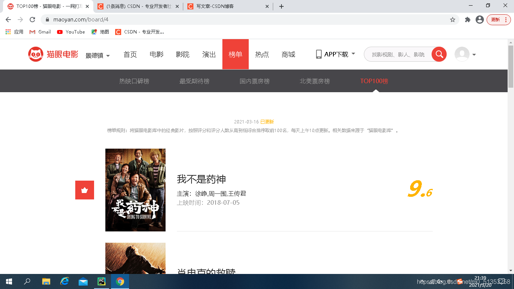Click the taskbar search magnifier
This screenshot has width=514, height=289.
[27, 281]
